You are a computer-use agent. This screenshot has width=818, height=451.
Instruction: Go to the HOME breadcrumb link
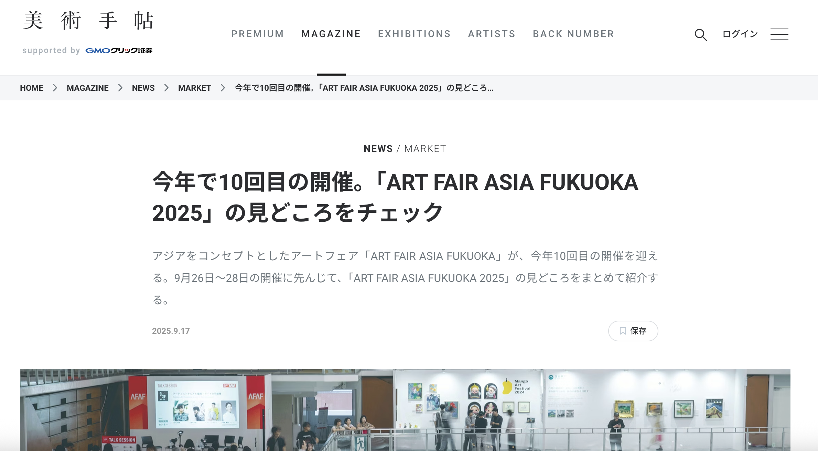tap(32, 88)
